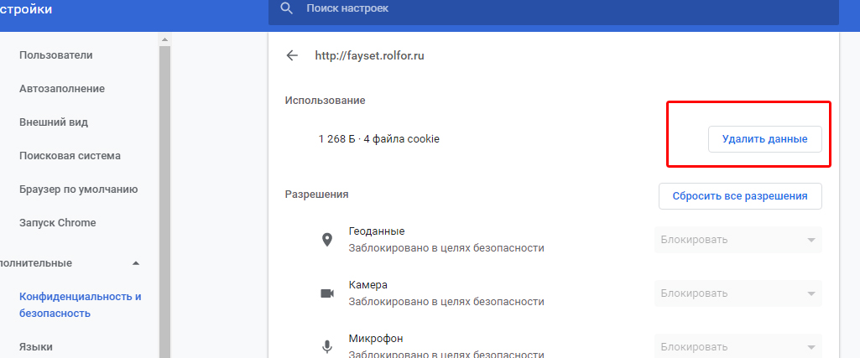Open Пользователи in settings sidebar

pos(56,55)
